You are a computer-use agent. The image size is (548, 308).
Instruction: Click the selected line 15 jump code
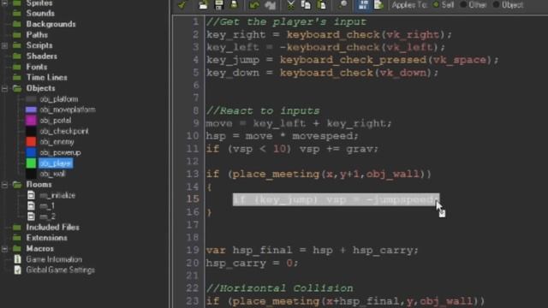coord(336,199)
